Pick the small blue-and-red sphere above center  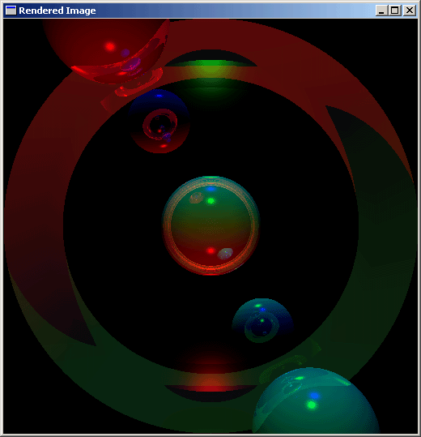pos(159,122)
